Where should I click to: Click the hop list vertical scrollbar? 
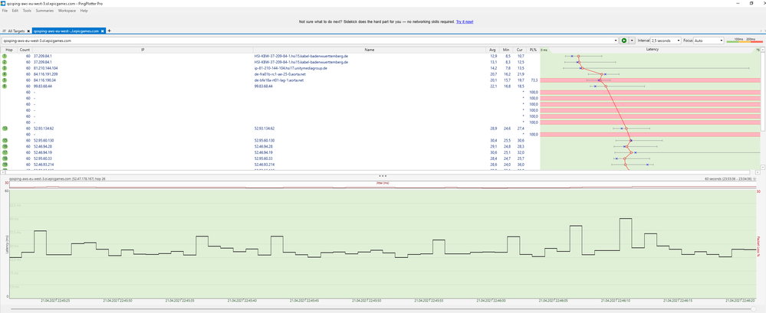coord(763,90)
